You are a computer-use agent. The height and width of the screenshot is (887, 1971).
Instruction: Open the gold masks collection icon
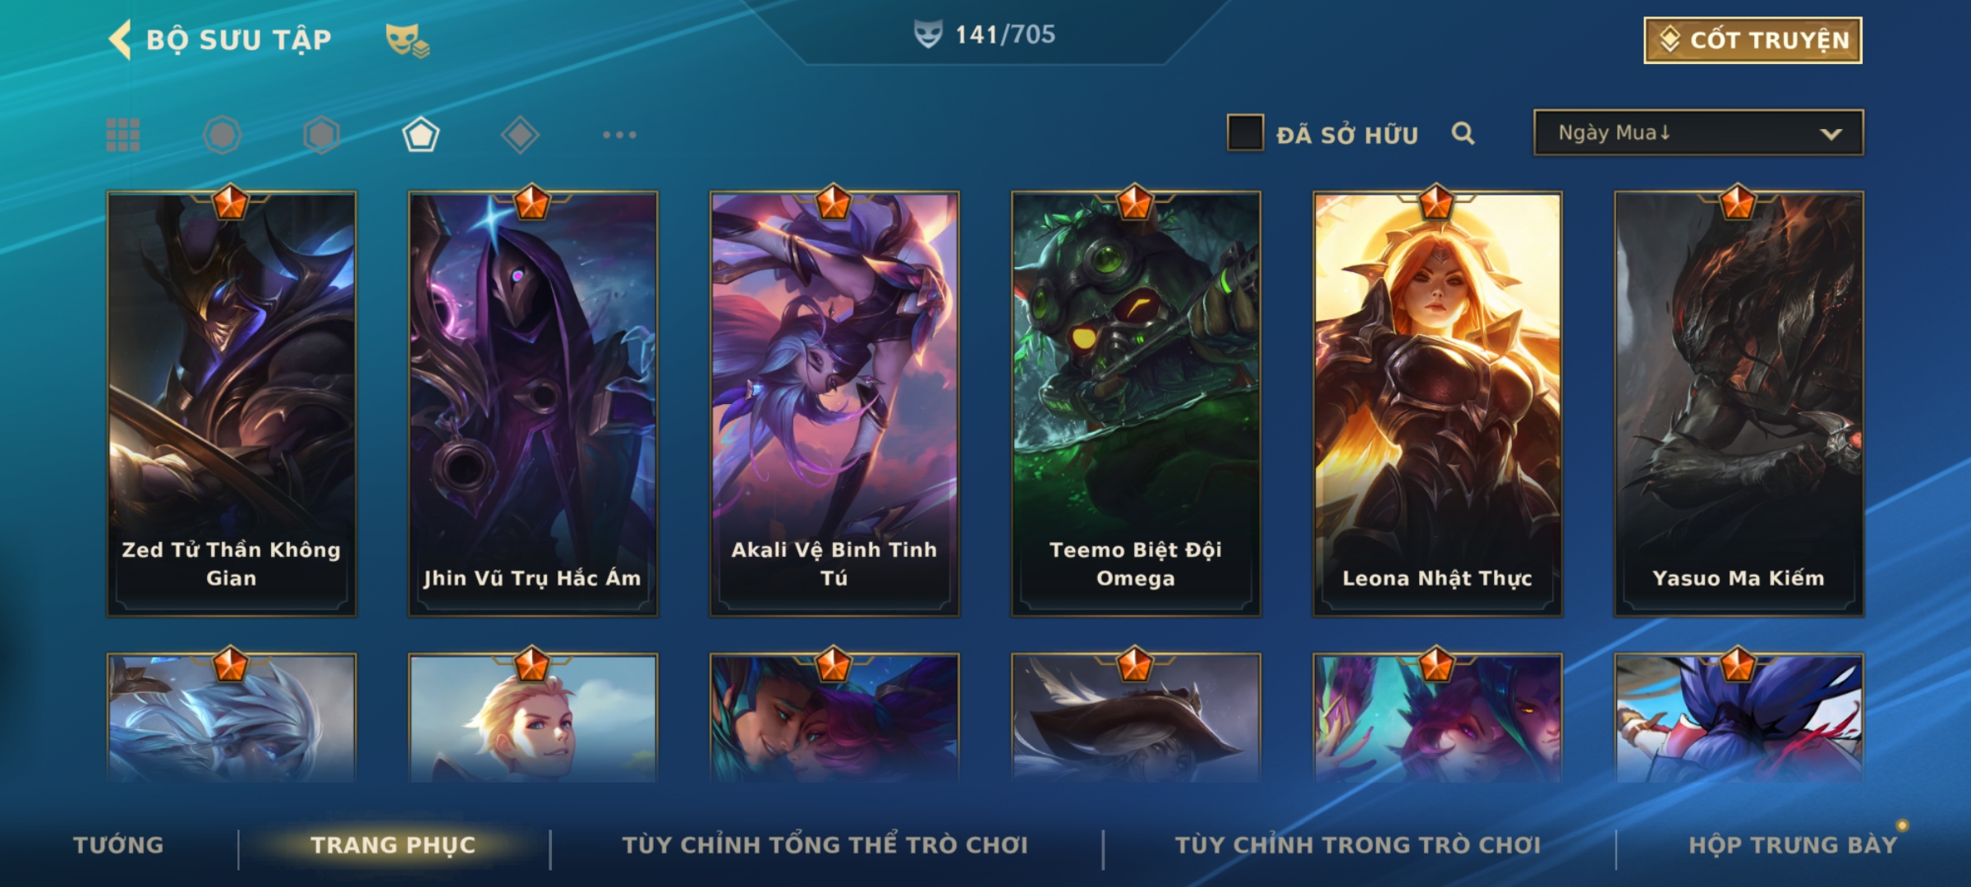tap(407, 40)
